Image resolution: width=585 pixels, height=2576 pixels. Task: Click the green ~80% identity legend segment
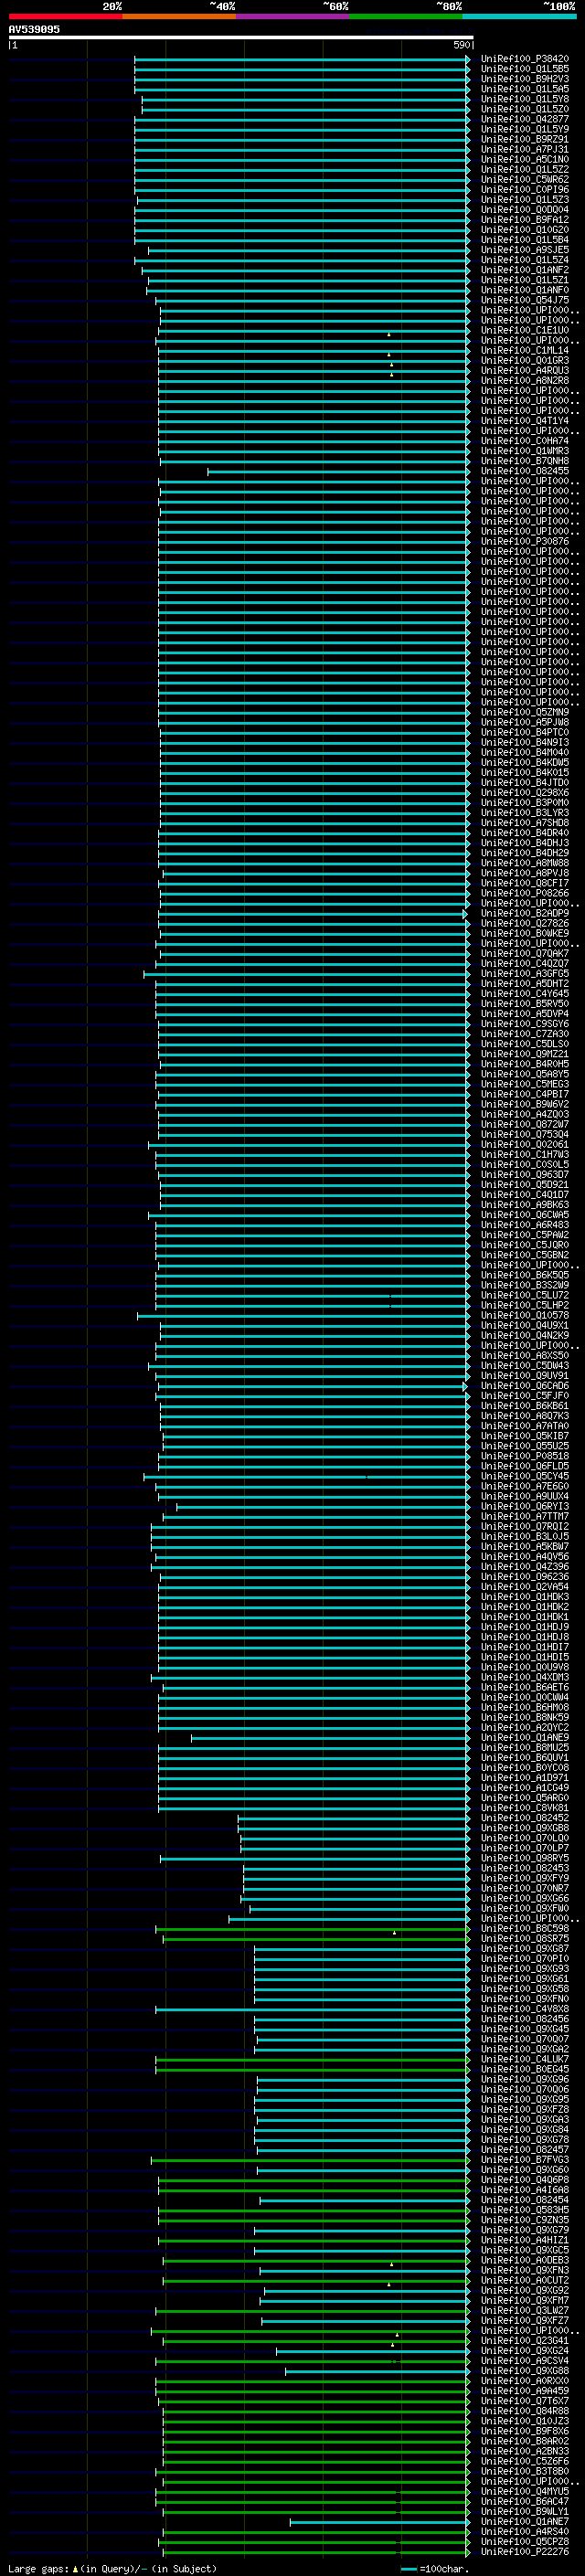(406, 16)
